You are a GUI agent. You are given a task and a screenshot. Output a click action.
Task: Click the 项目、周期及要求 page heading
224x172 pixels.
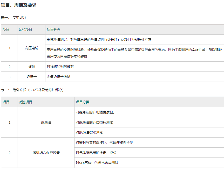[x=19, y=5]
